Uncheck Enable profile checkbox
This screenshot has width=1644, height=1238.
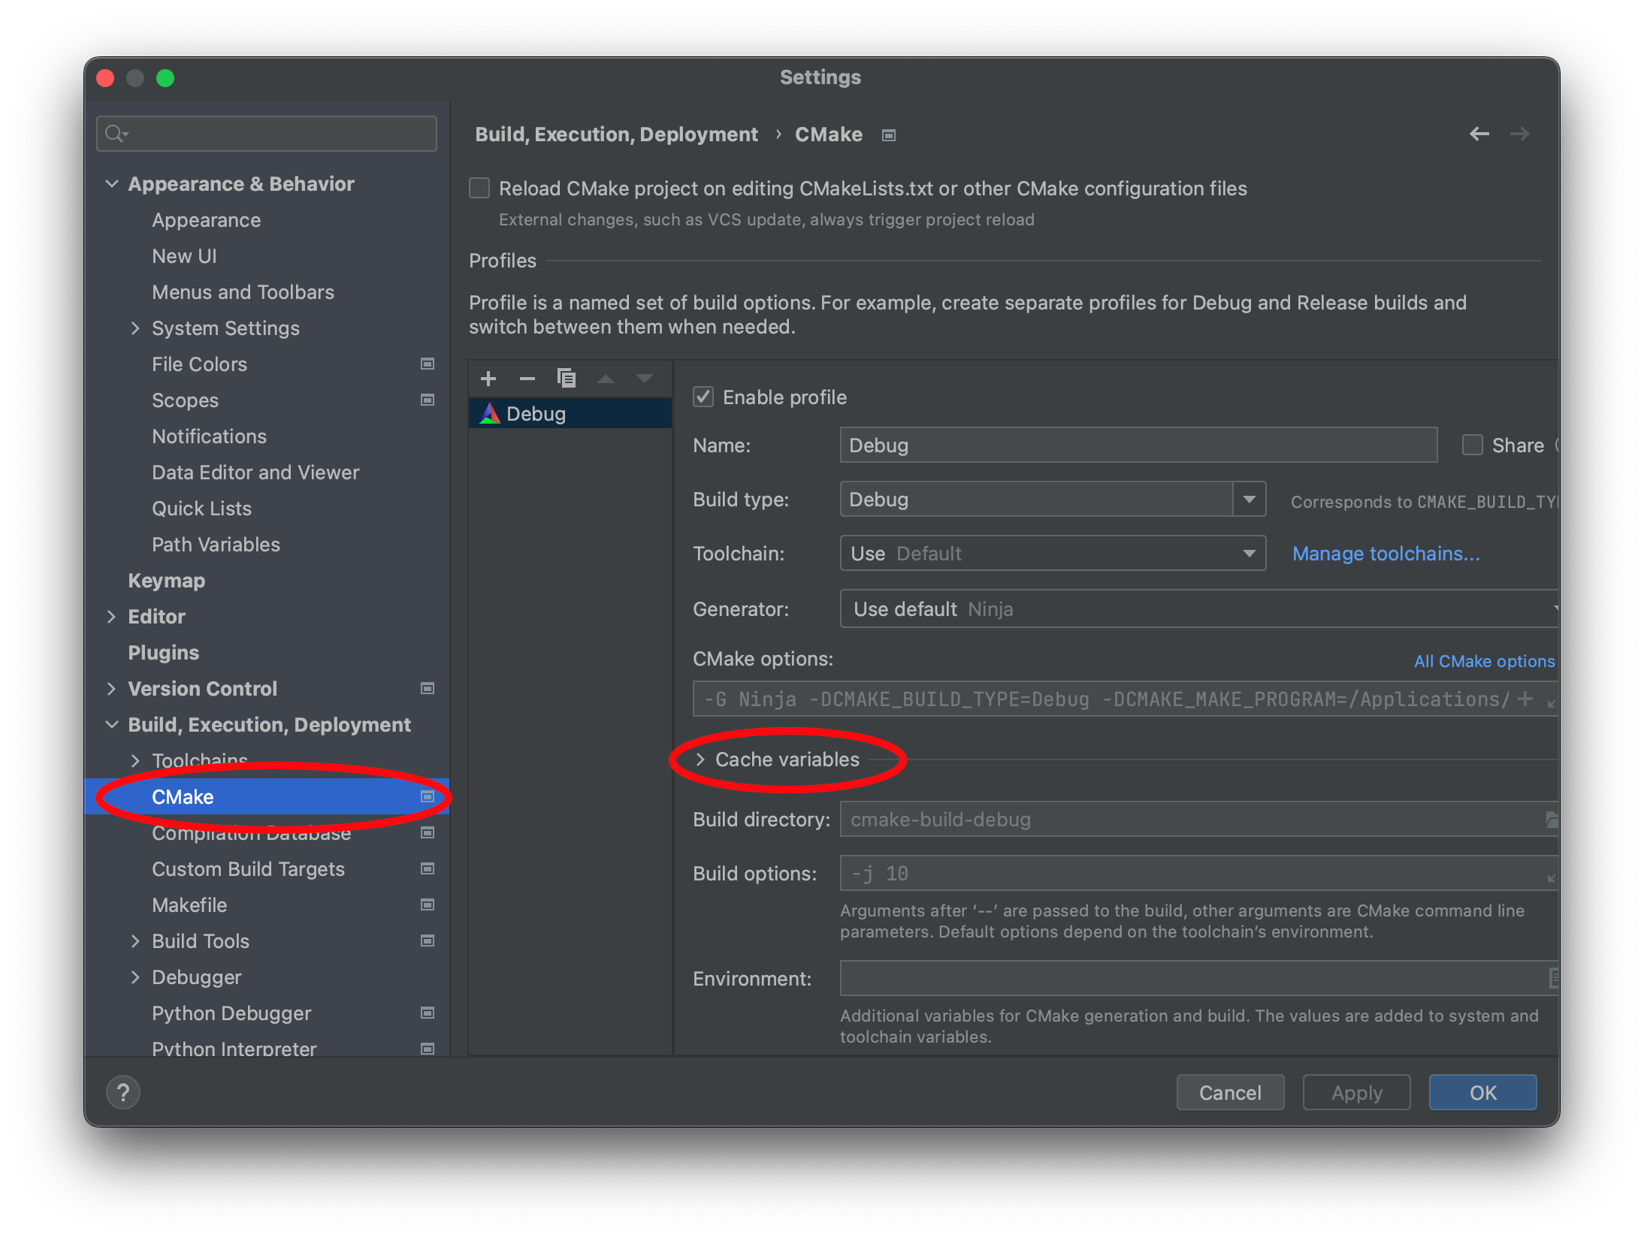pyautogui.click(x=703, y=397)
